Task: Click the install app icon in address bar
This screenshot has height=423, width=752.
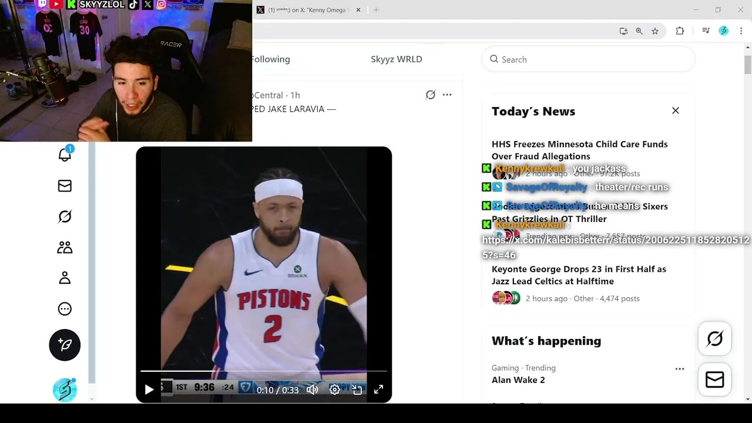Action: click(623, 31)
